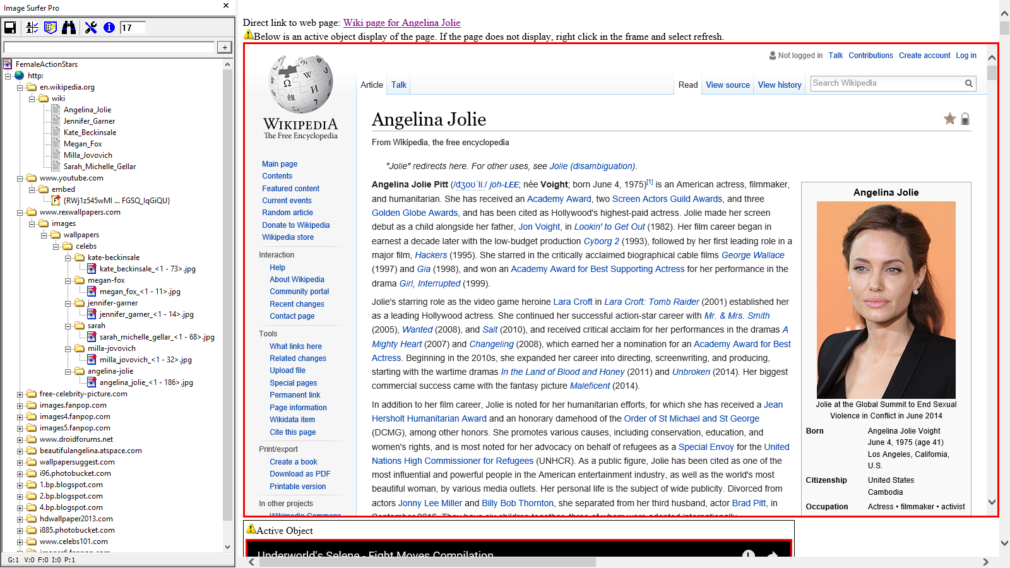
Task: Click the plus button next to the filter field
Action: coord(225,47)
